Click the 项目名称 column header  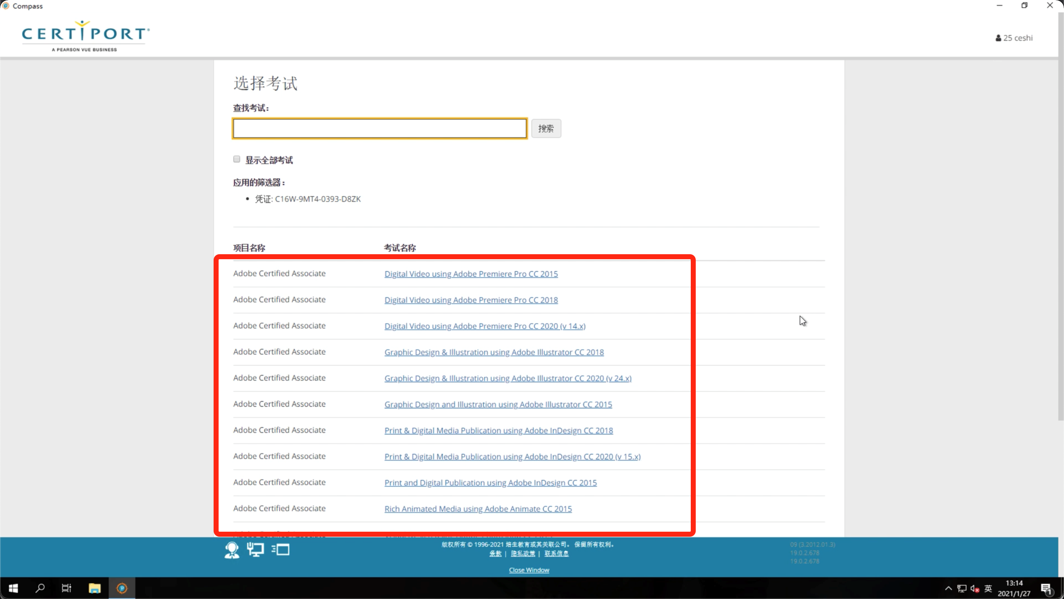pos(249,248)
